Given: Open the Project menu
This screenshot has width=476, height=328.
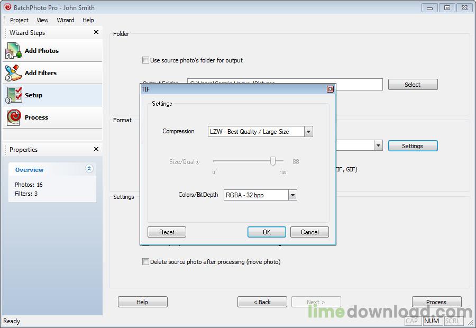Looking at the screenshot, I should [x=19, y=20].
